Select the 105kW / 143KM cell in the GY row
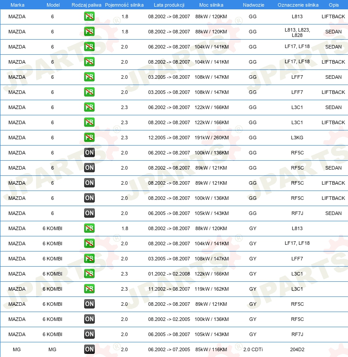348x357 pixels. pyautogui.click(x=212, y=334)
